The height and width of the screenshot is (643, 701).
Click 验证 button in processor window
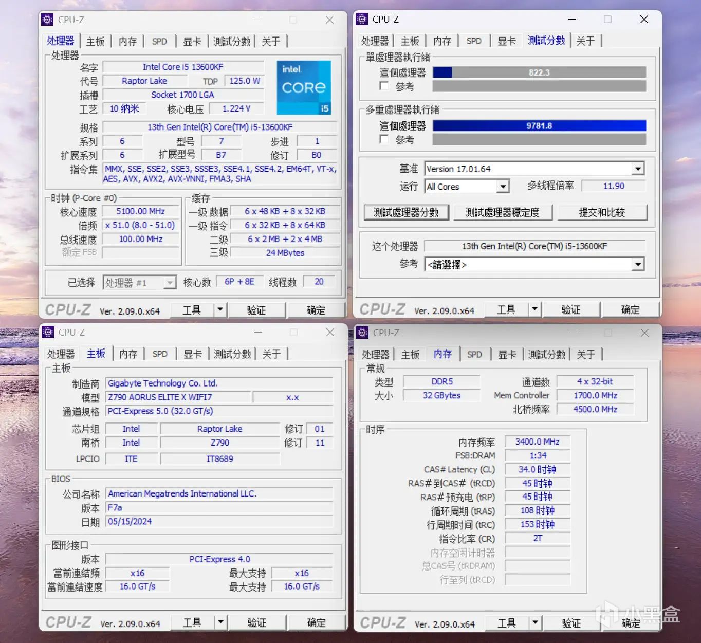(256, 309)
